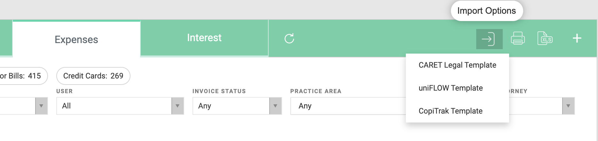Add a new expense with plus icon
This screenshot has height=141, width=598.
577,38
